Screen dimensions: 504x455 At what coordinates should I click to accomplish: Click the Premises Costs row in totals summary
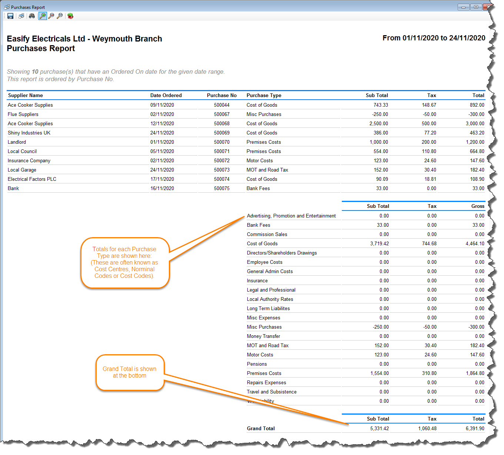tap(264, 373)
